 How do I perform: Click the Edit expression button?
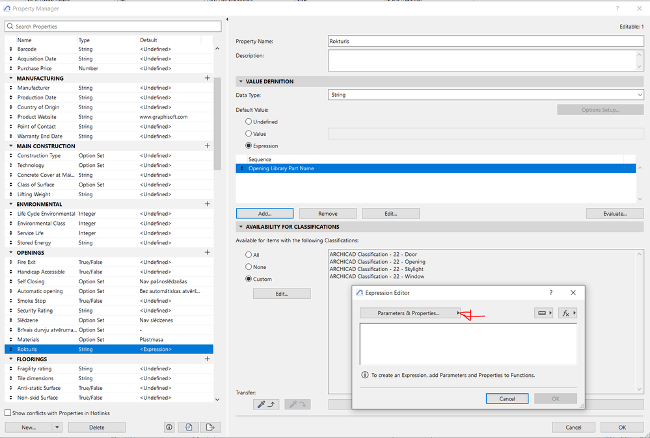click(x=391, y=214)
